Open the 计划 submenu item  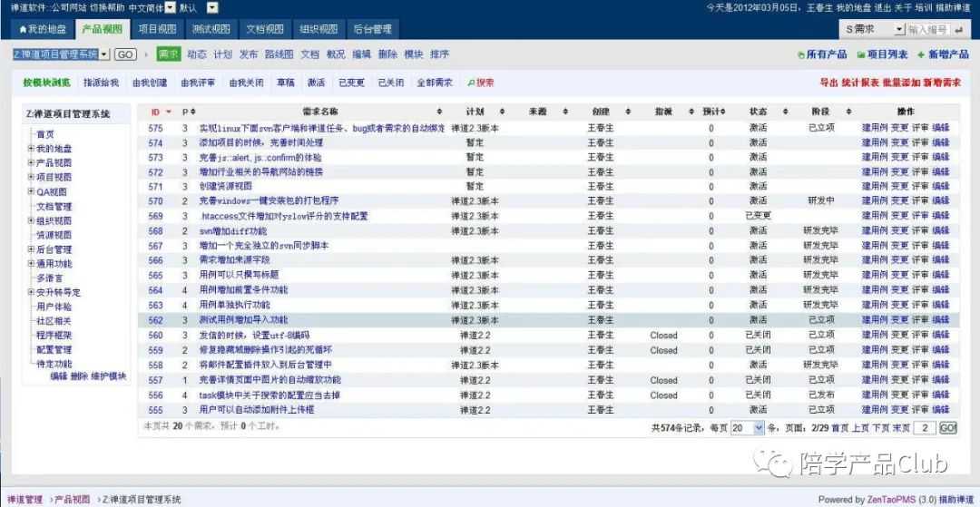pyautogui.click(x=222, y=54)
